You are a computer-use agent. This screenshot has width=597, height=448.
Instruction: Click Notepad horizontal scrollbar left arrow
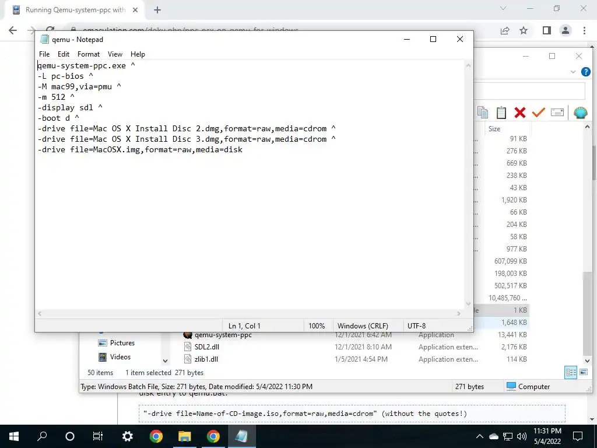(40, 313)
